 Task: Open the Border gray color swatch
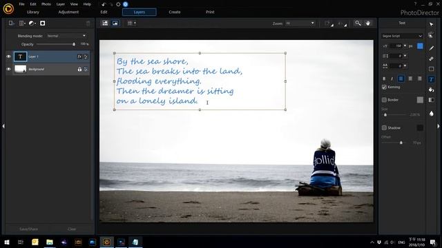[x=420, y=100]
